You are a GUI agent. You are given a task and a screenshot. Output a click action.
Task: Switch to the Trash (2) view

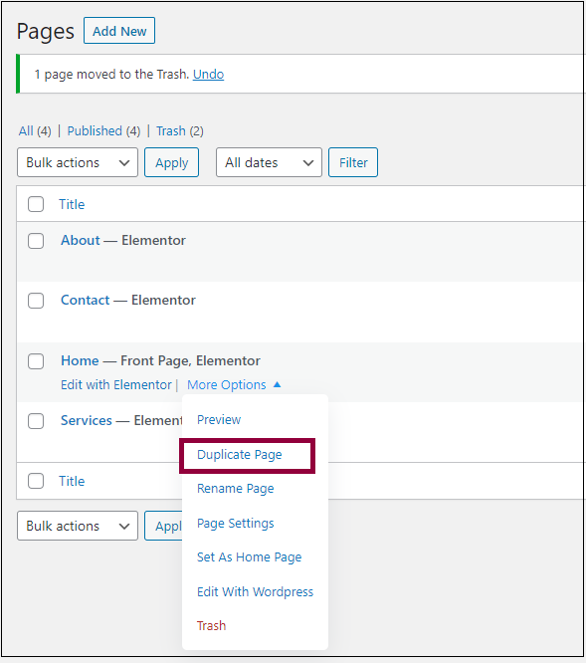pos(180,131)
